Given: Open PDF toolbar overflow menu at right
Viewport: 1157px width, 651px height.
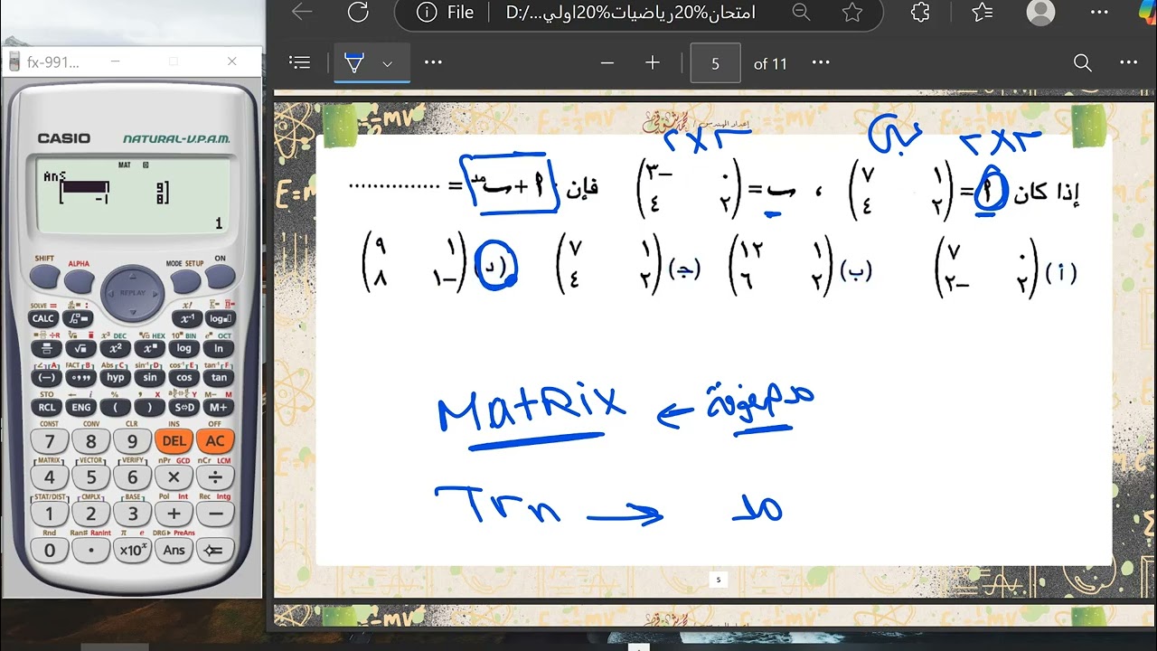Looking at the screenshot, I should tap(1129, 62).
